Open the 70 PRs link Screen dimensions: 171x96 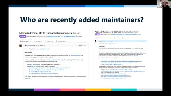click(x=74, y=60)
